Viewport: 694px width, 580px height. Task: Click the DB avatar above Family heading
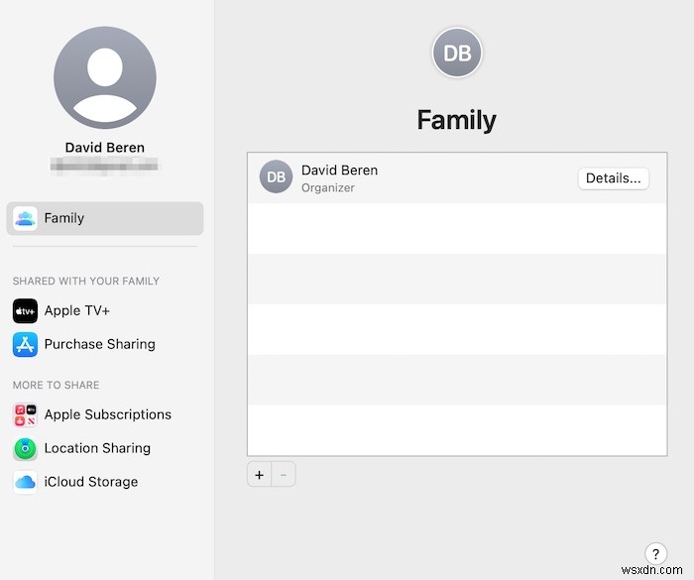[457, 53]
